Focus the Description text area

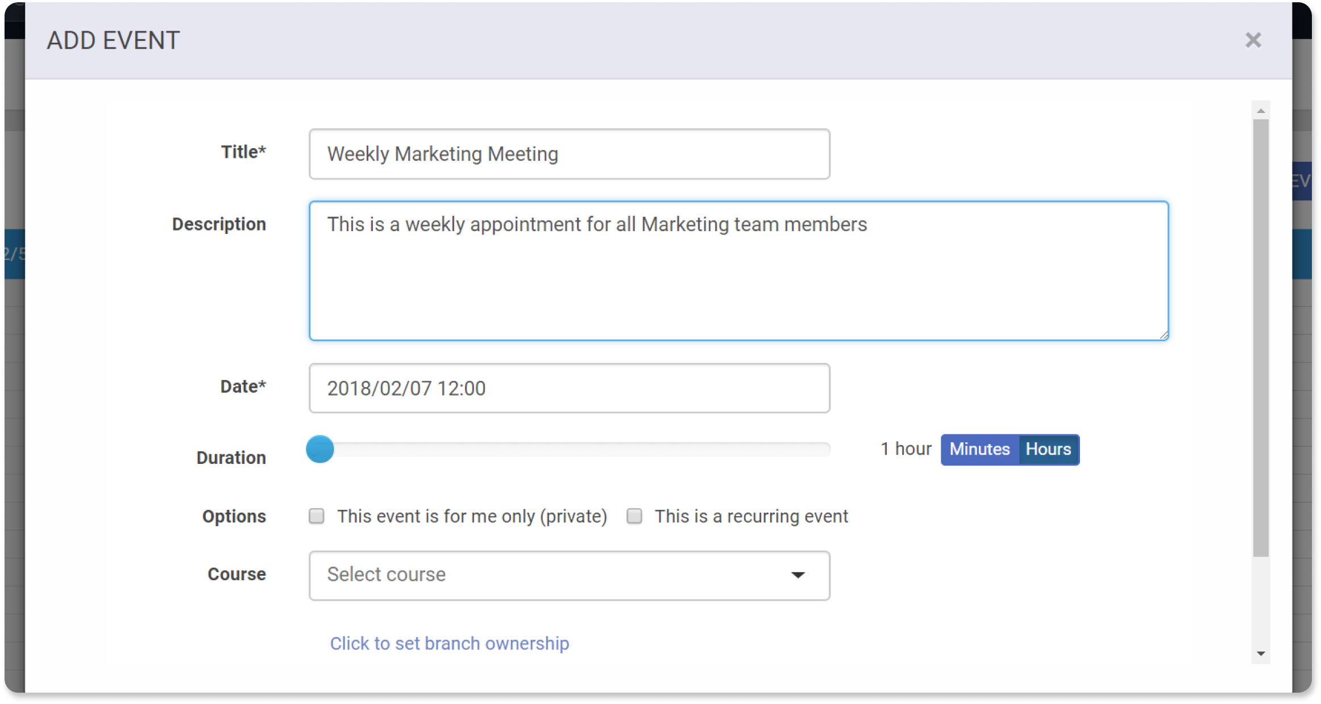(x=738, y=271)
